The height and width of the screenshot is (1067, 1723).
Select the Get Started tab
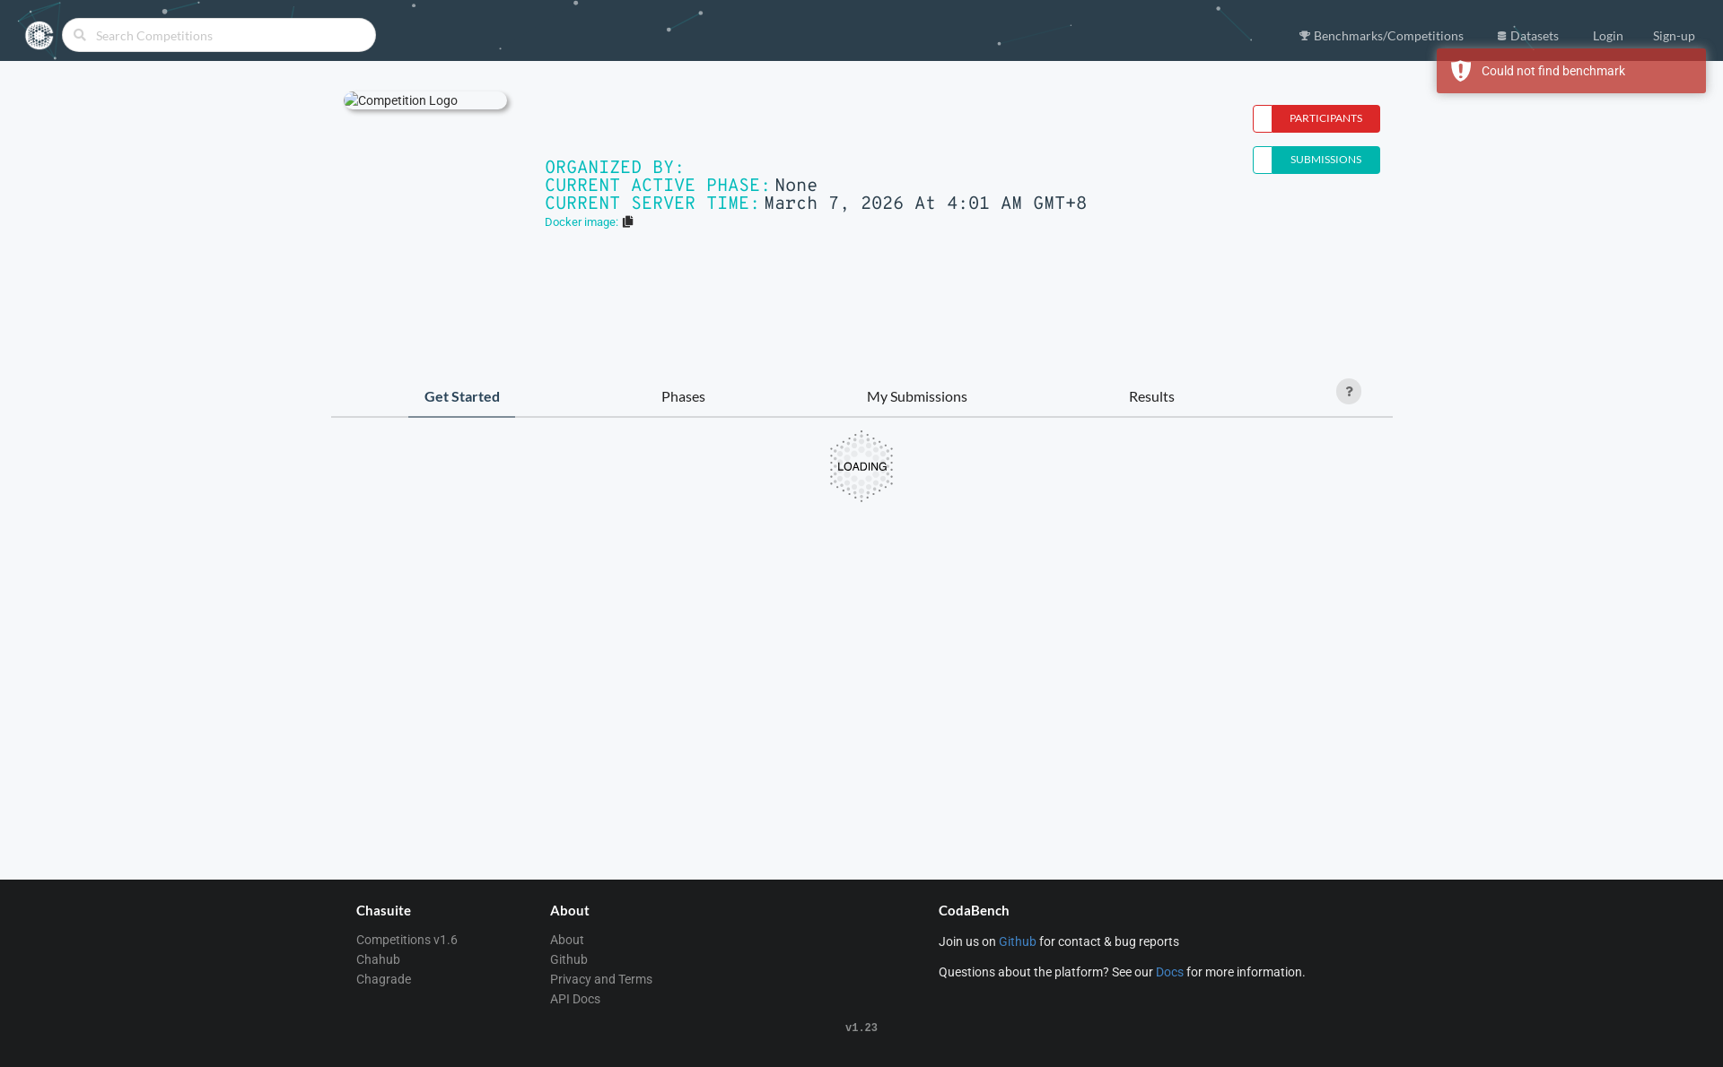click(x=461, y=396)
